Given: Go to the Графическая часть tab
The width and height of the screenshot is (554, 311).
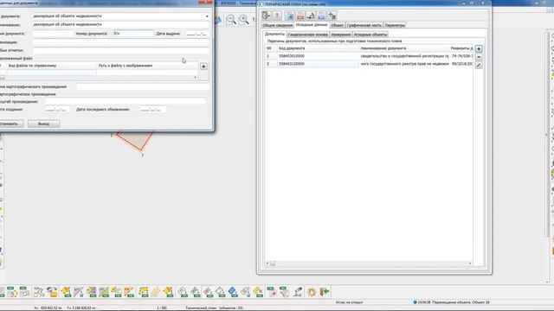Looking at the screenshot, I should click(364, 25).
